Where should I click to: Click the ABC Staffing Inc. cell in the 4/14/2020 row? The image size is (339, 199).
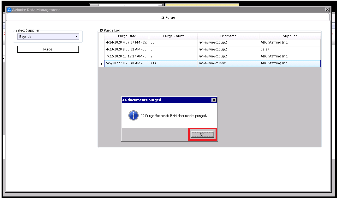pyautogui.click(x=290, y=43)
